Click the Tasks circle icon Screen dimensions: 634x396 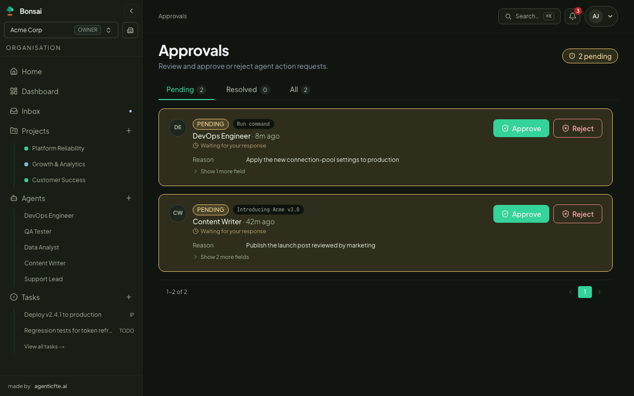point(14,297)
